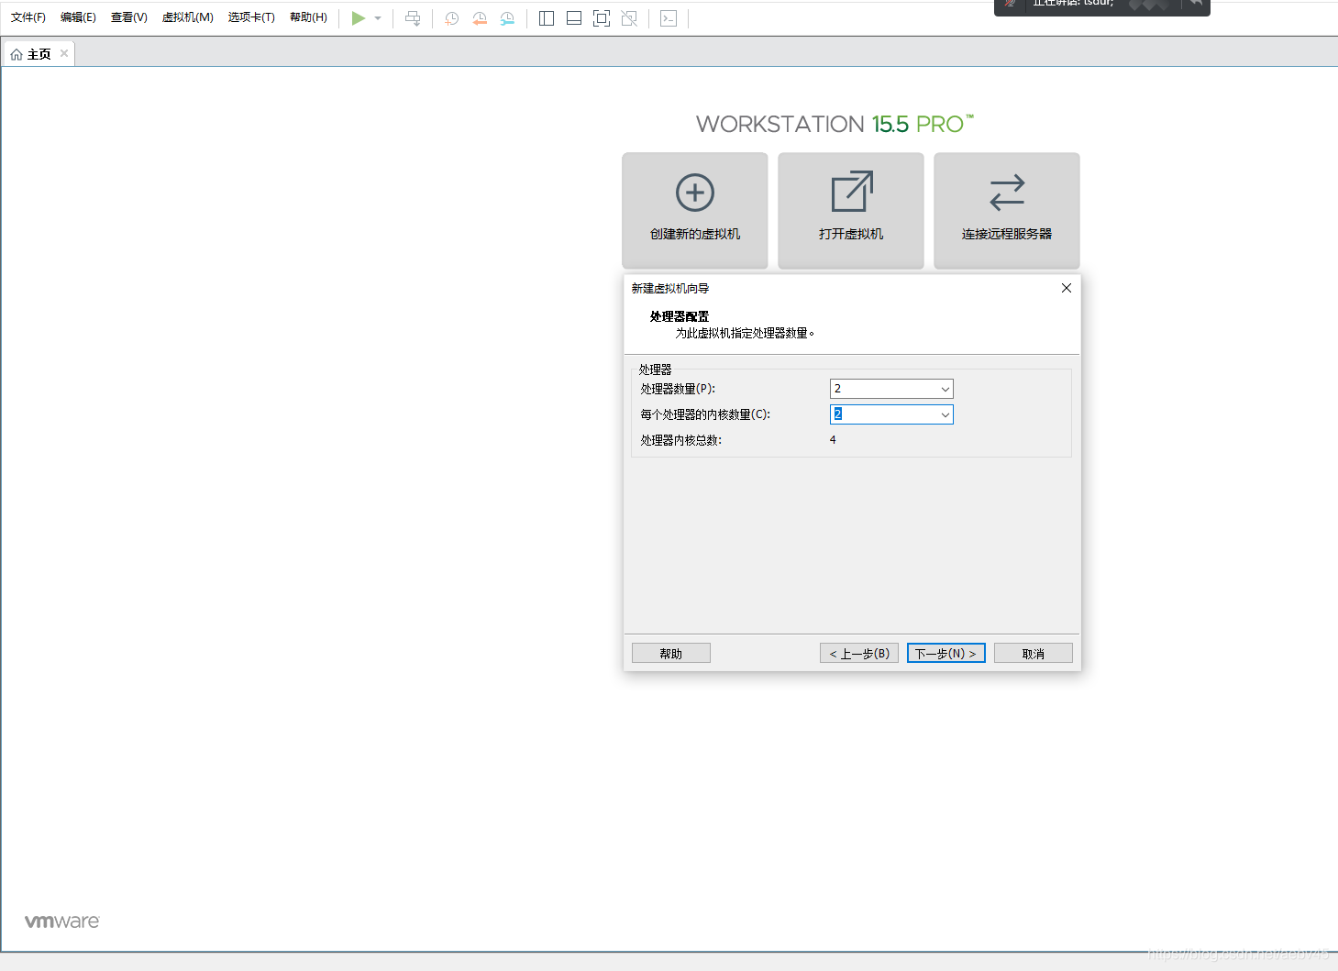Click the Unity mode toolbar icon
The height and width of the screenshot is (971, 1338).
pos(629,18)
